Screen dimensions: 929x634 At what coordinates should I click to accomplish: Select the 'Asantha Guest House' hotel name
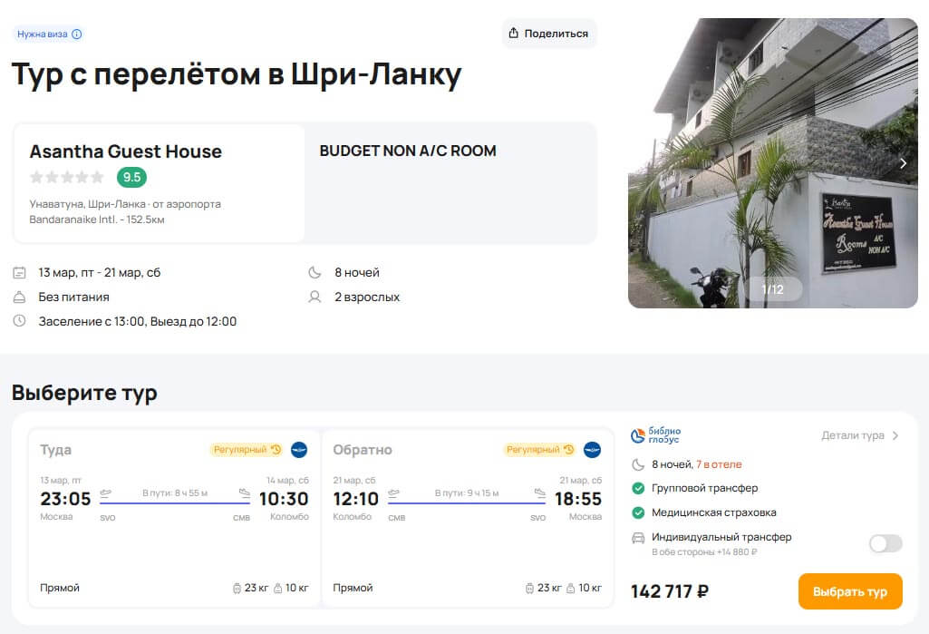(126, 151)
